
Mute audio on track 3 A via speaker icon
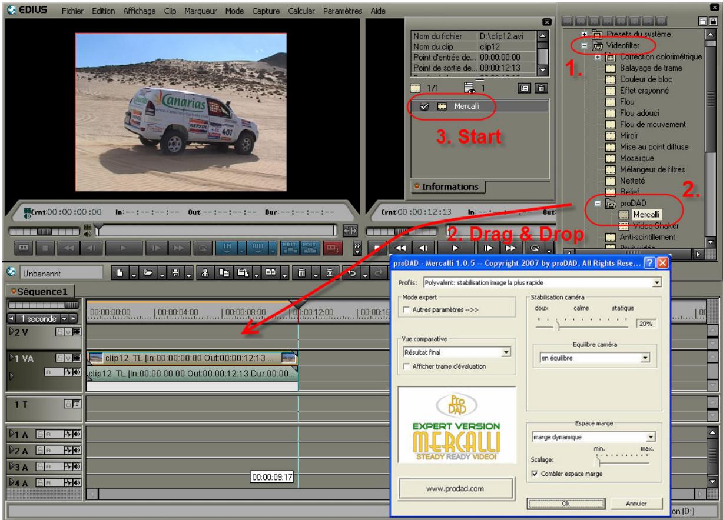tap(77, 466)
